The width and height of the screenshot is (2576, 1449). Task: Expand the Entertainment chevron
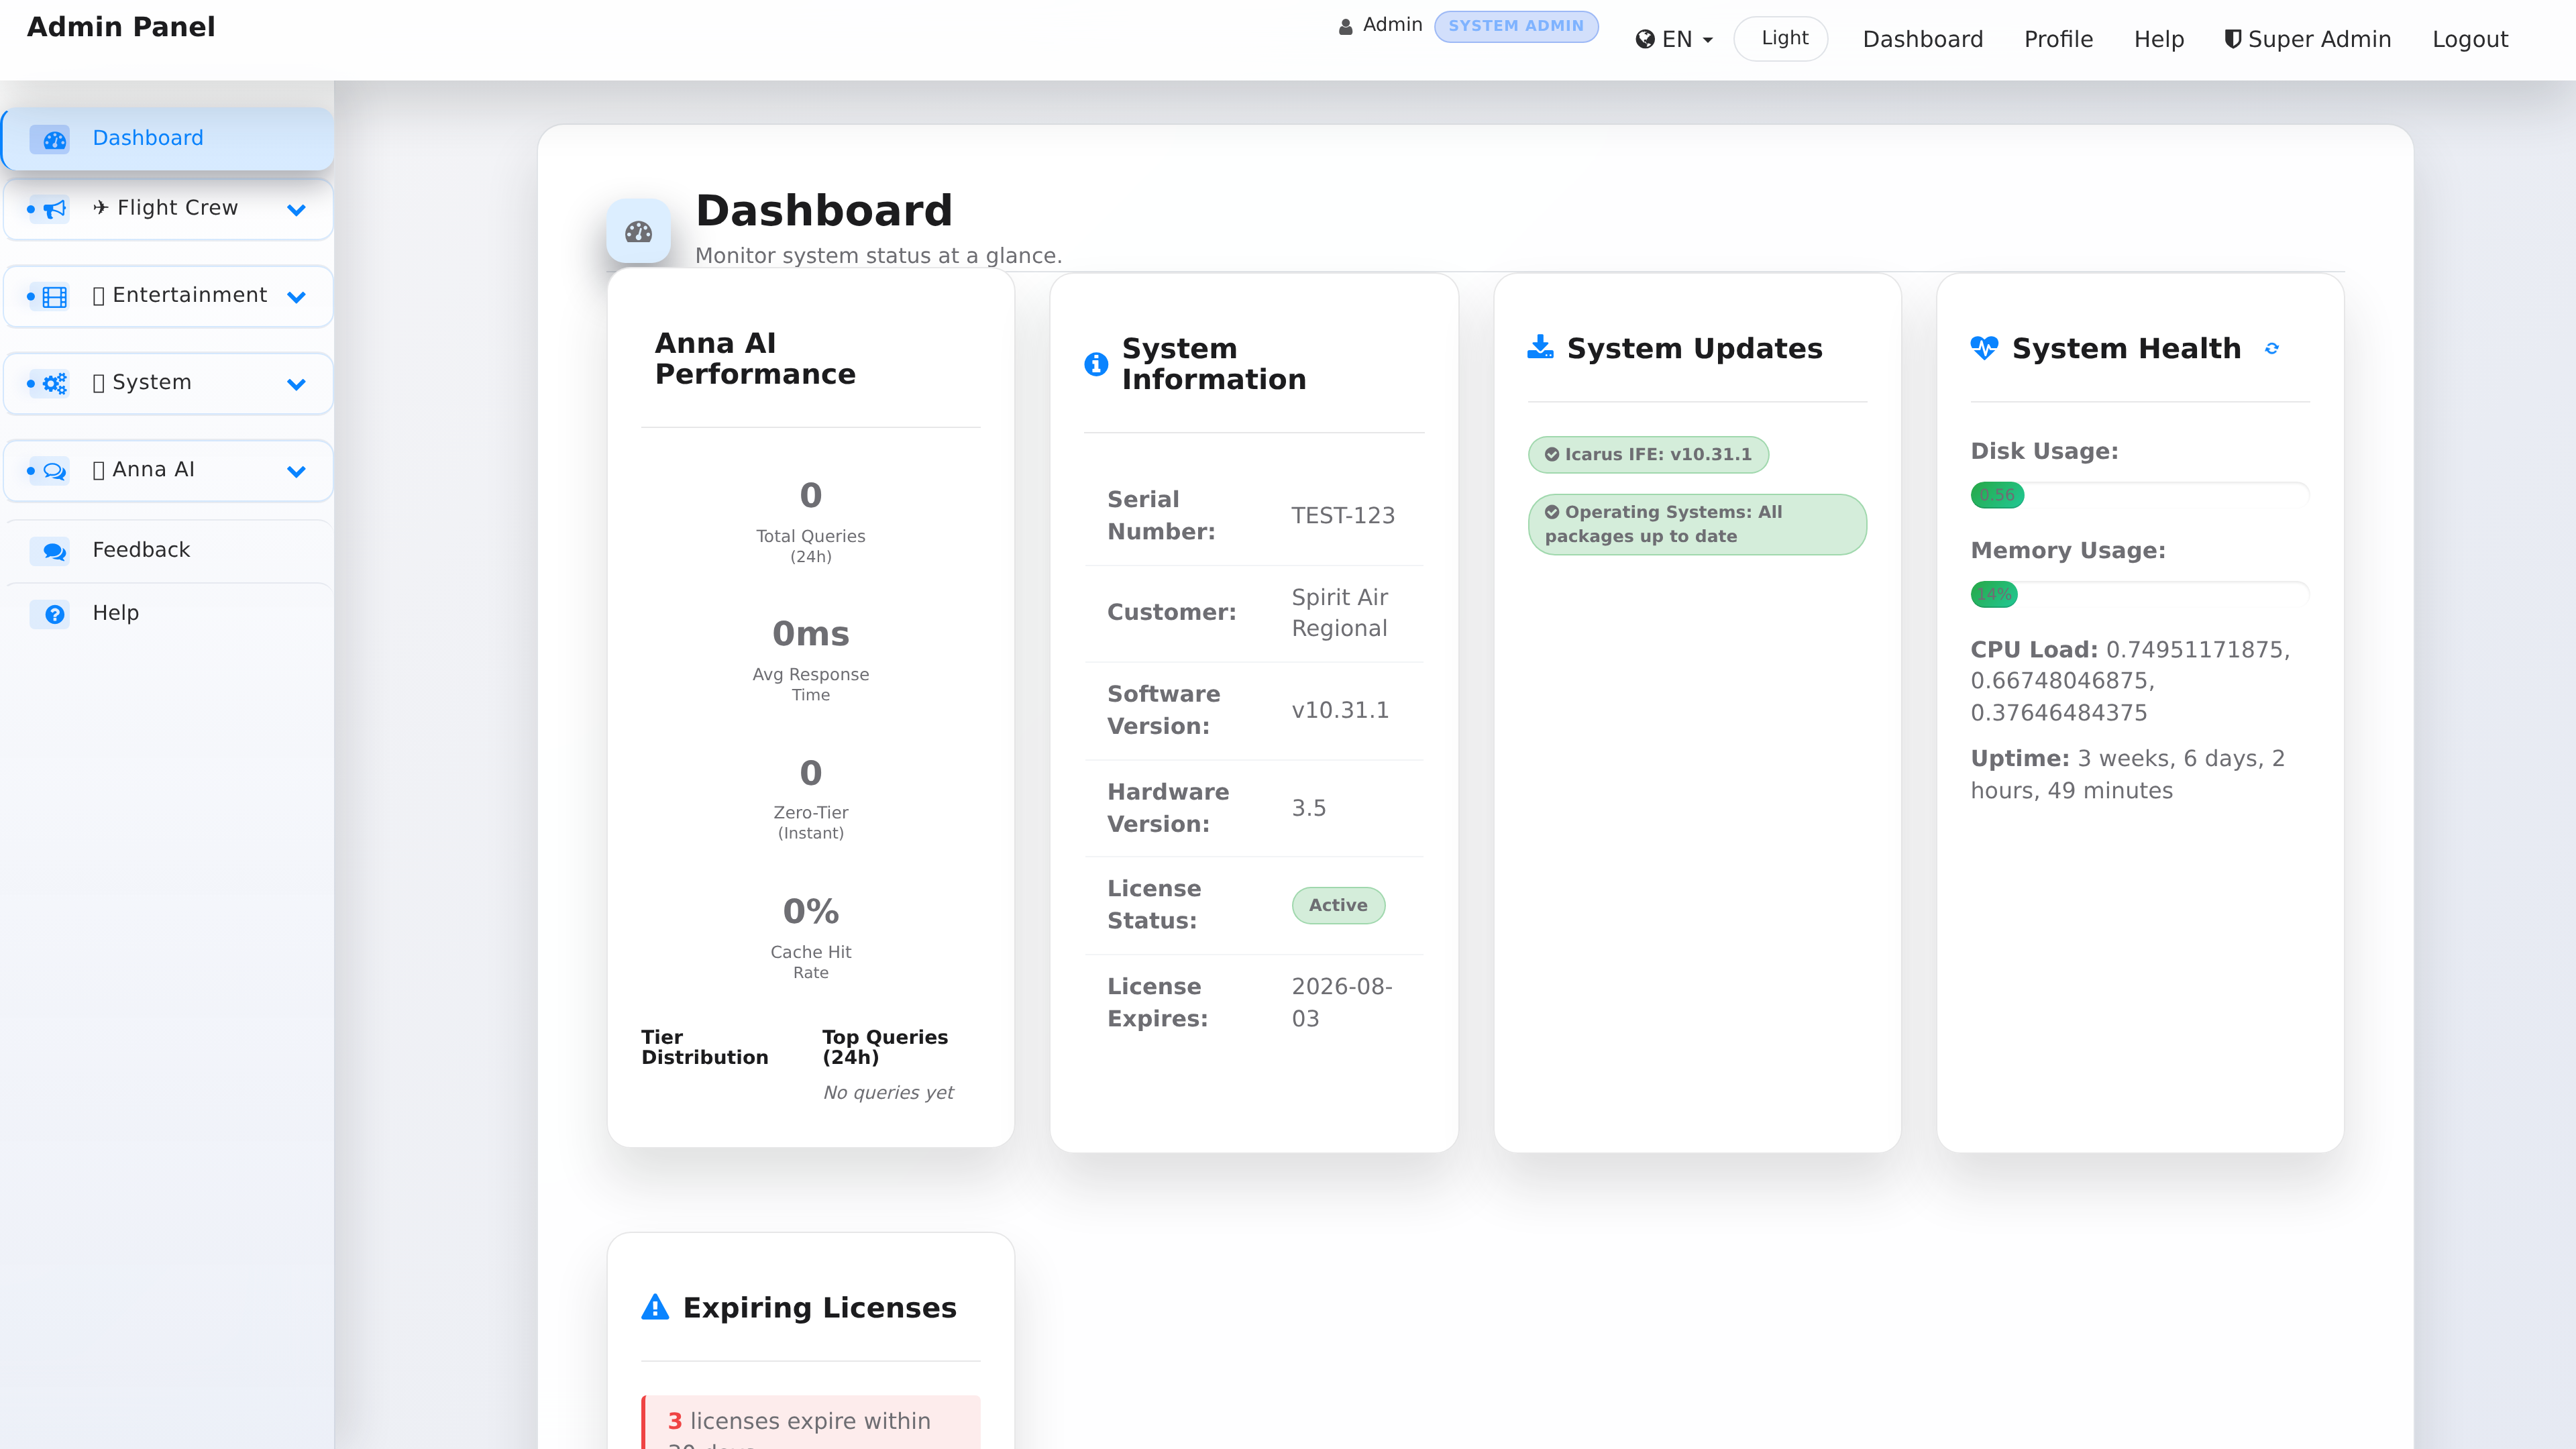[x=296, y=297]
